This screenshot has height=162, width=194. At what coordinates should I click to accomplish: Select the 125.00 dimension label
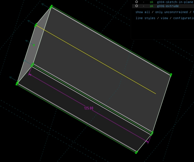89,108
